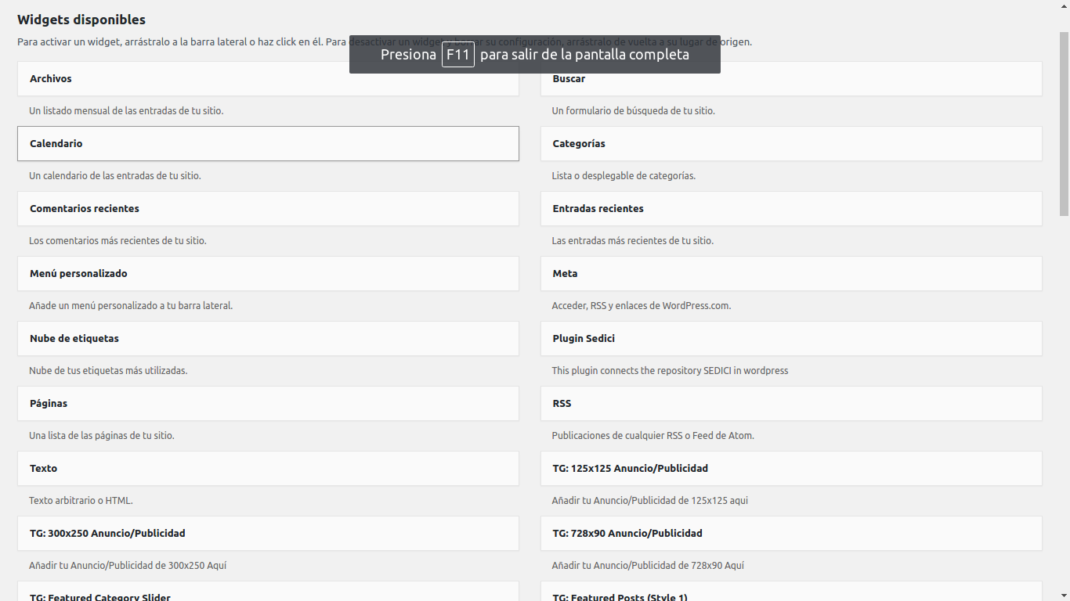The height and width of the screenshot is (601, 1070).
Task: Click the page vertical scrollbar thumb
Action: [1064, 124]
